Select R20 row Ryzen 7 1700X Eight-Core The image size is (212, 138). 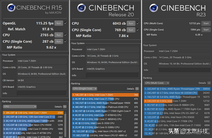click(x=105, y=111)
